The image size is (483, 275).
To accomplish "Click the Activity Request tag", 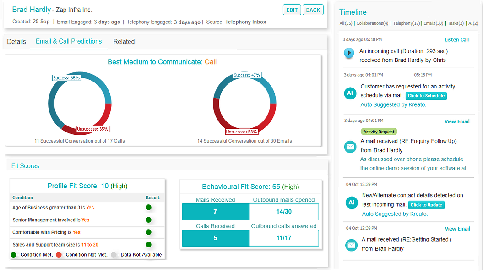I will click(379, 132).
